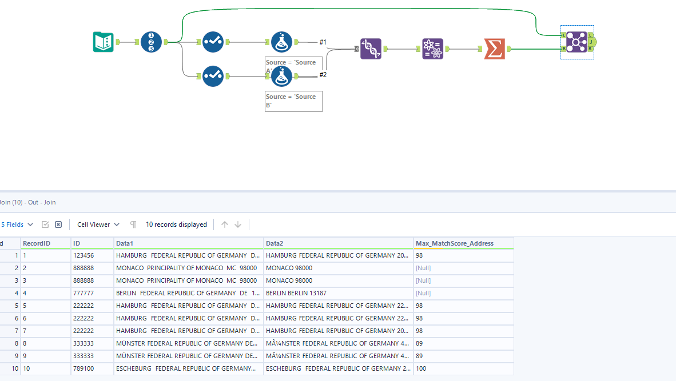Select the Join tool at the workflow end

click(x=577, y=42)
